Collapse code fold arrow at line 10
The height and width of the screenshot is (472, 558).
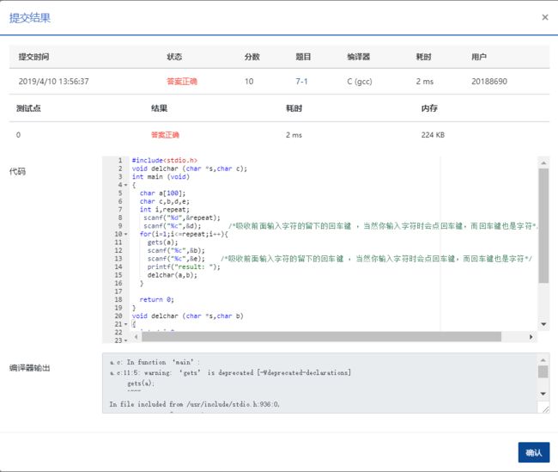pyautogui.click(x=125, y=234)
